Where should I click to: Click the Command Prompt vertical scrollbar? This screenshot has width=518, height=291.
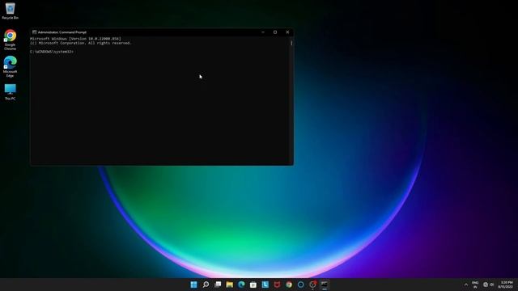click(291, 100)
